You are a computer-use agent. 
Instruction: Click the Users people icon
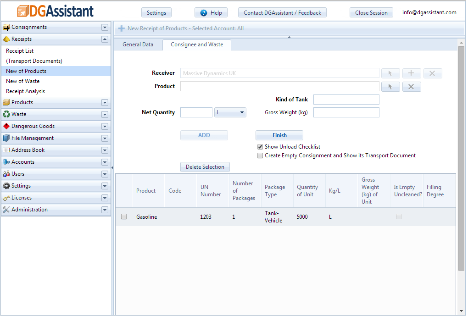click(x=6, y=174)
